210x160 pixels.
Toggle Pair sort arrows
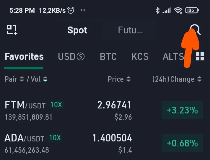coord(22,79)
